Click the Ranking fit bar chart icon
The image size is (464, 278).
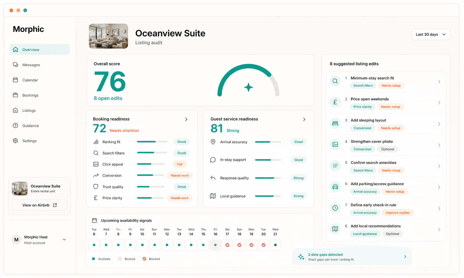[96, 142]
